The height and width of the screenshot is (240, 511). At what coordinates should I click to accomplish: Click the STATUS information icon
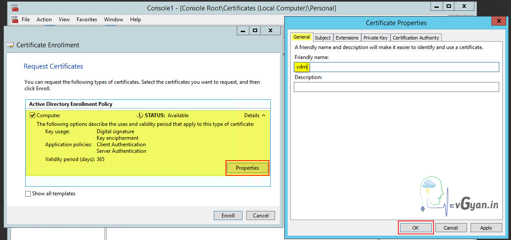pyautogui.click(x=139, y=115)
